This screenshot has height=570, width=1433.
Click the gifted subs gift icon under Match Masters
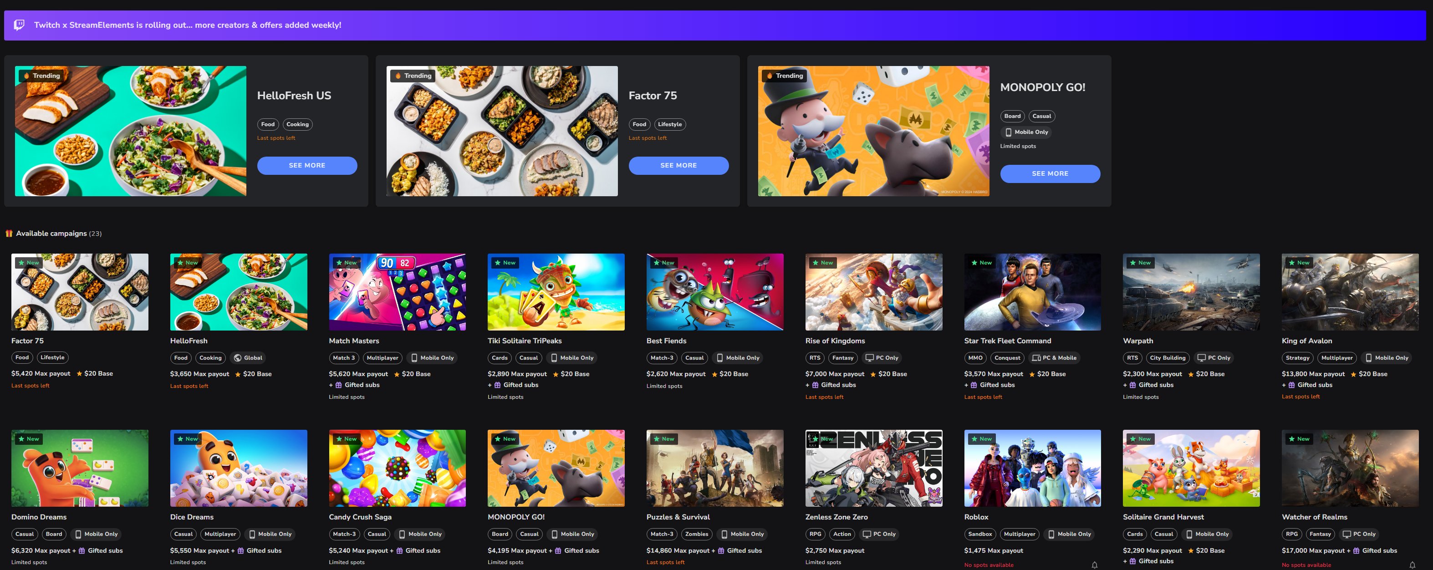[338, 385]
